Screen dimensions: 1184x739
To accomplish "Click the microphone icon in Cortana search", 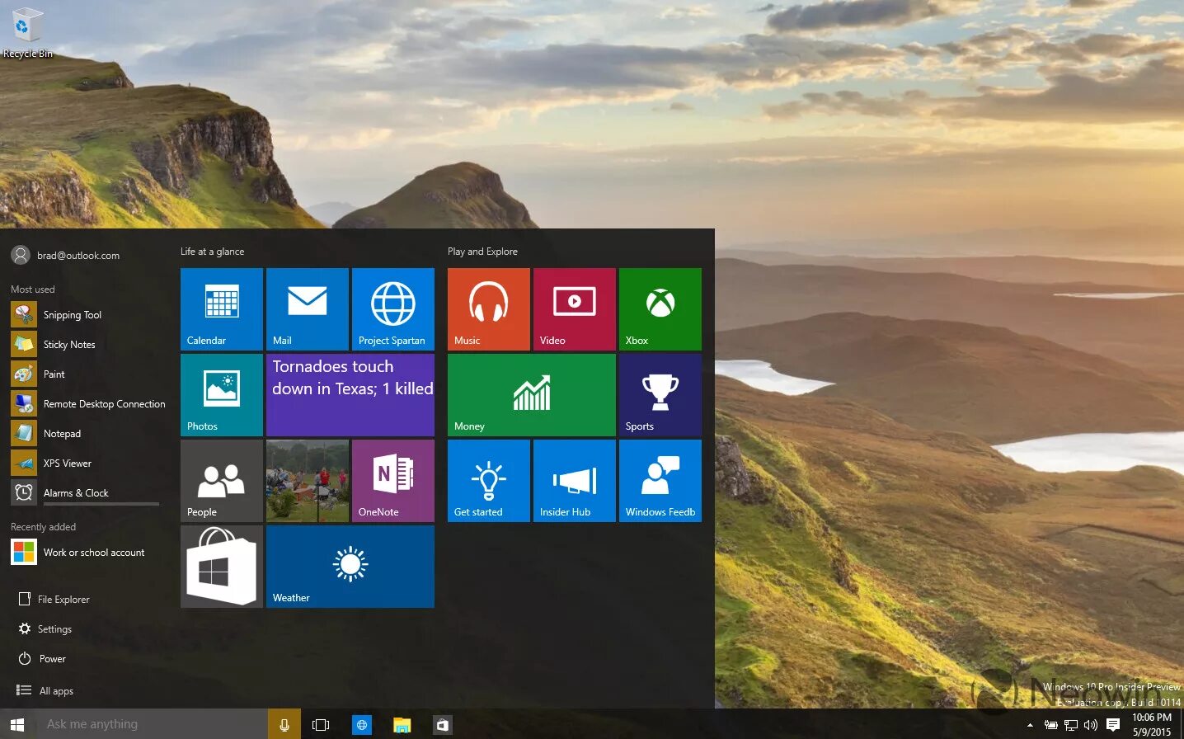I will [x=284, y=723].
